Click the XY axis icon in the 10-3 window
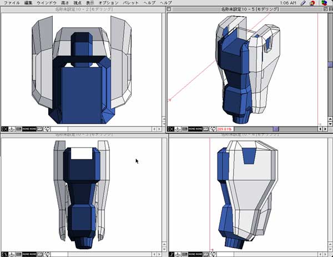The width and height of the screenshot is (333, 257). point(4,254)
